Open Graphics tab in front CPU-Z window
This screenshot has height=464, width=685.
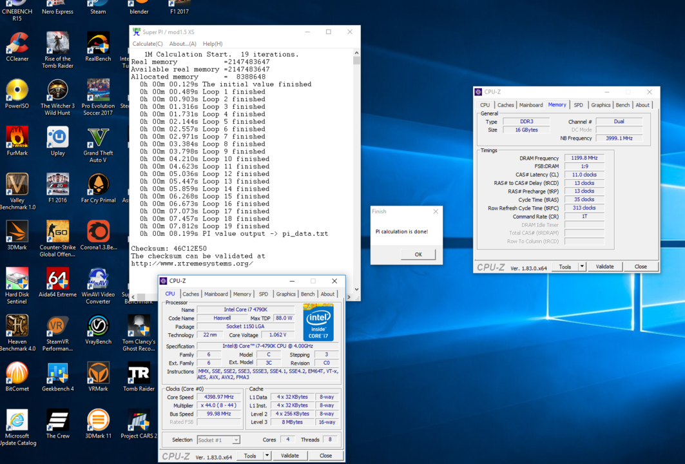point(285,294)
